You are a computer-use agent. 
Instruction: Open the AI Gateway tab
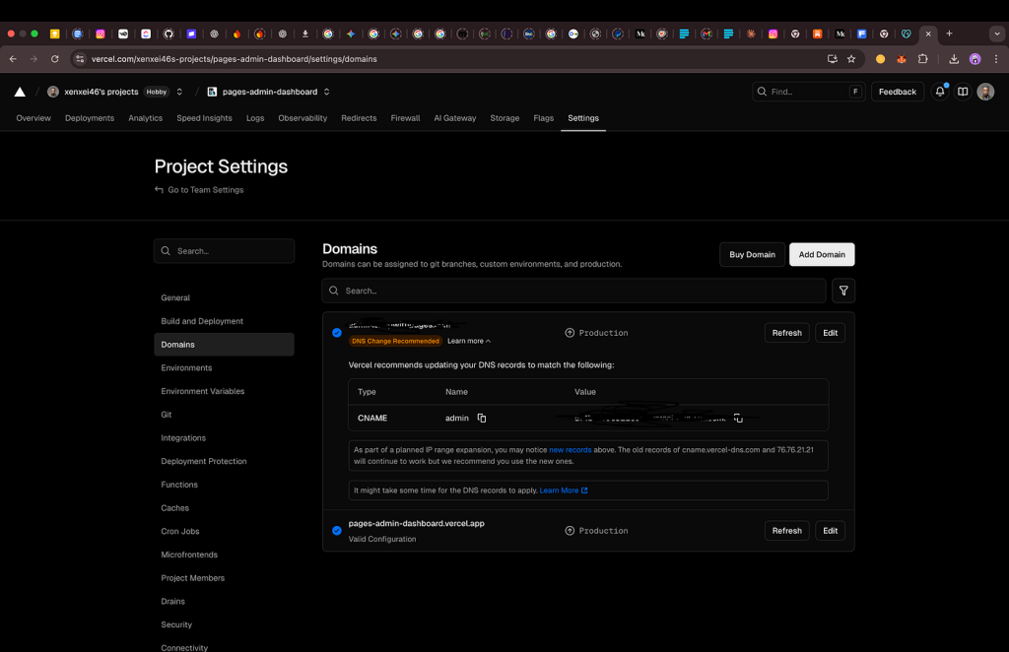tap(455, 118)
